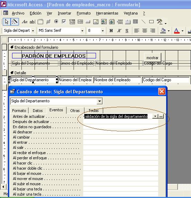Select the Toggle Button tool
The image size is (191, 198).
tap(48, 22)
